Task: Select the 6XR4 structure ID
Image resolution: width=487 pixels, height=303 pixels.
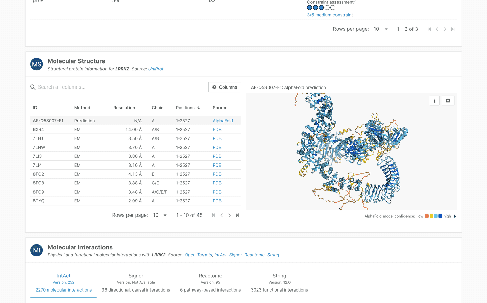Action: click(38, 130)
